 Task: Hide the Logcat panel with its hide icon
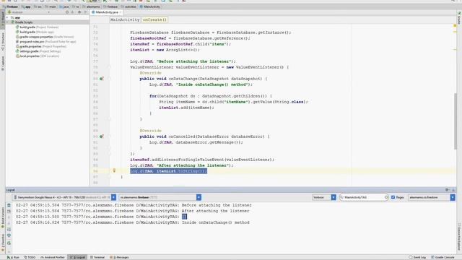[x=454, y=190]
